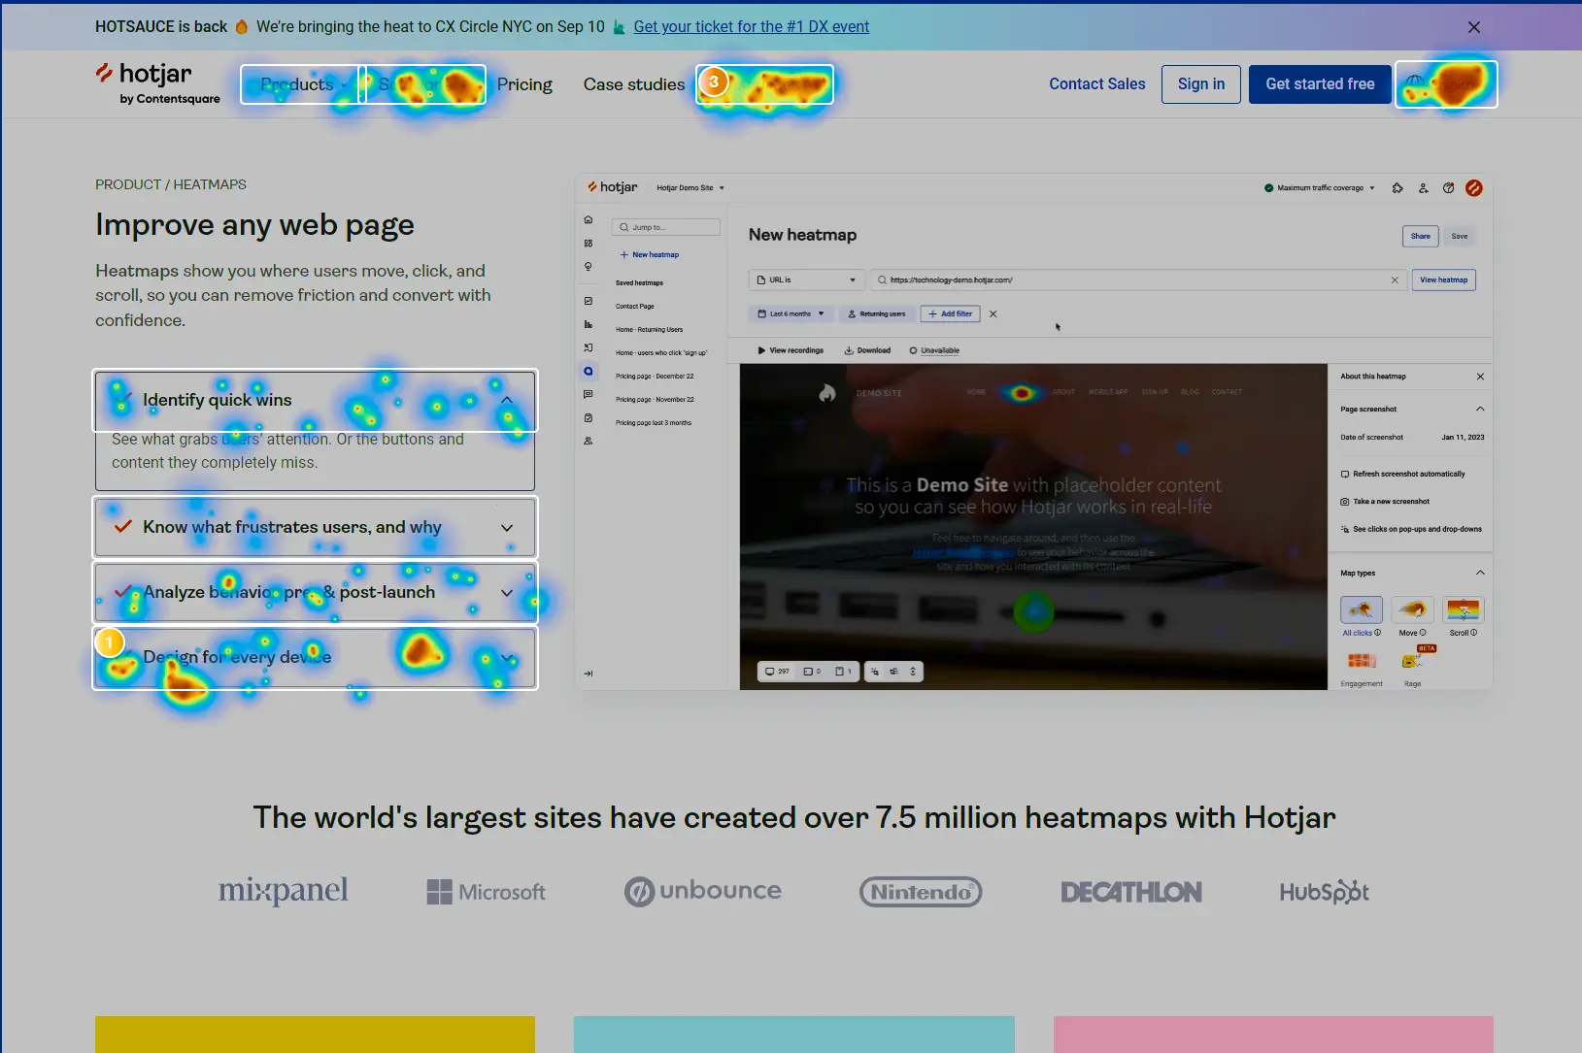Click the Jump to search field
This screenshot has width=1582, height=1053.
(666, 227)
